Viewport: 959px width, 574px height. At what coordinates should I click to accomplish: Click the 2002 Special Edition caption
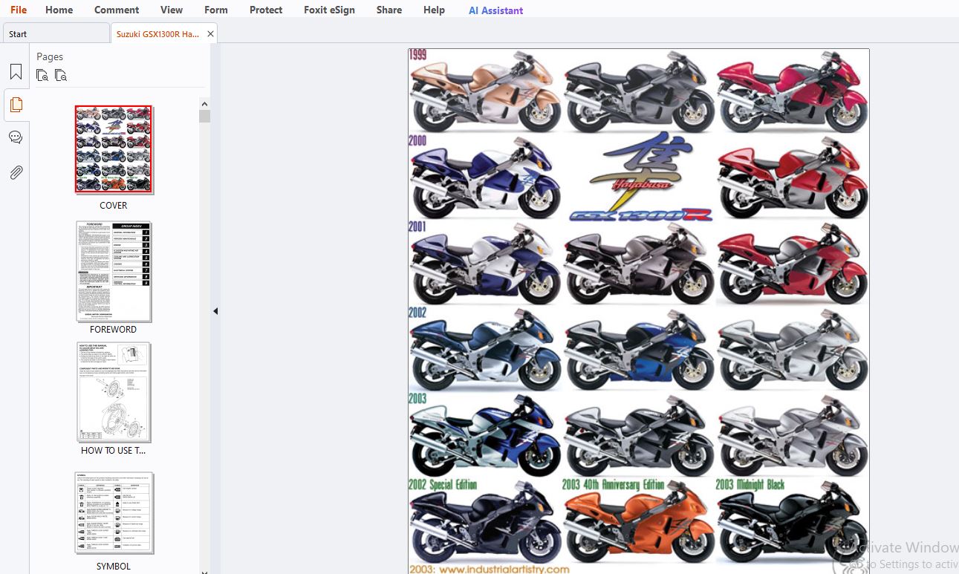click(x=443, y=485)
